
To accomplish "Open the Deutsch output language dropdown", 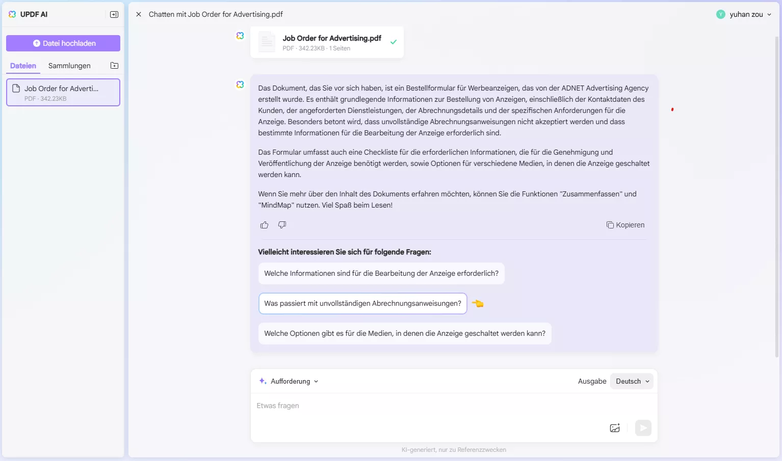I will pos(632,381).
